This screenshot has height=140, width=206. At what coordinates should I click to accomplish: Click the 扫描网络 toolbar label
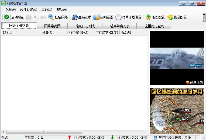tap(61, 17)
